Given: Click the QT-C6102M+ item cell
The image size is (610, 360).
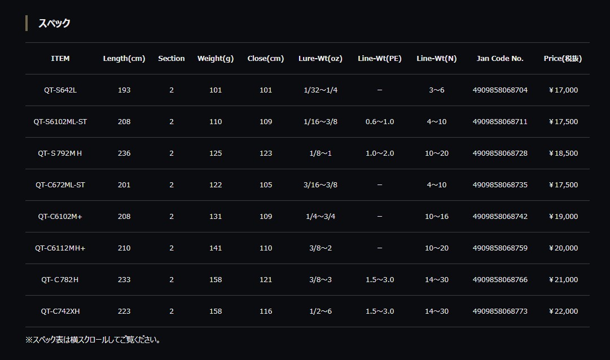Looking at the screenshot, I should click(x=60, y=217).
